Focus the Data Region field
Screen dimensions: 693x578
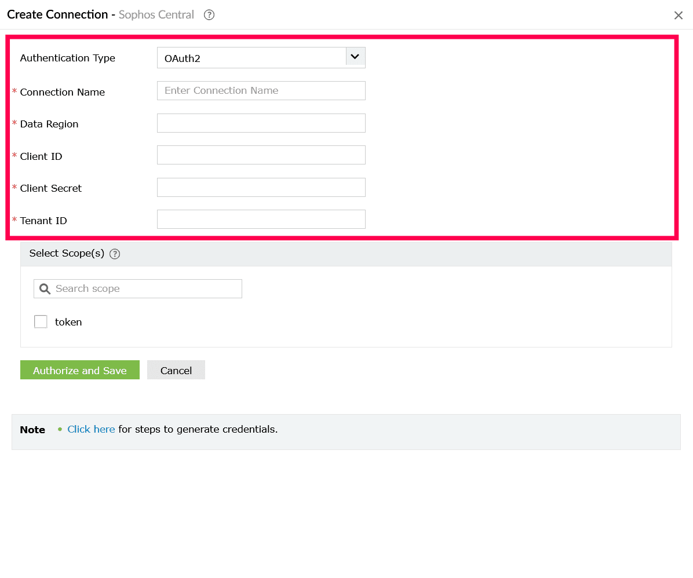tap(261, 123)
